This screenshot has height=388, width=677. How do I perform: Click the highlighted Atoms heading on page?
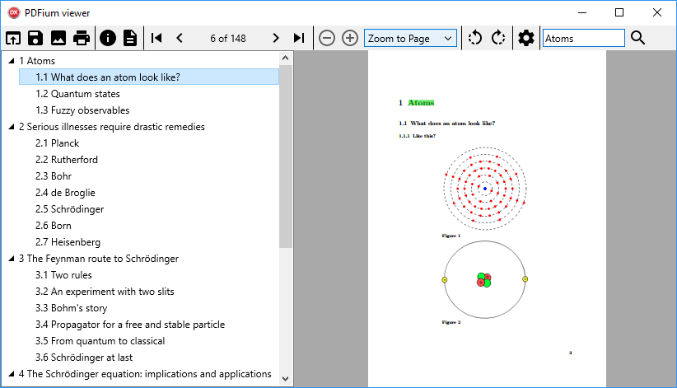pyautogui.click(x=421, y=103)
